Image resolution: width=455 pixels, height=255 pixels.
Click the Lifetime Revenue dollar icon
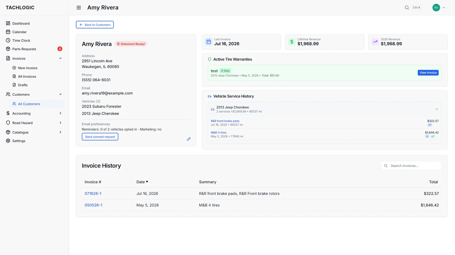coord(292,42)
